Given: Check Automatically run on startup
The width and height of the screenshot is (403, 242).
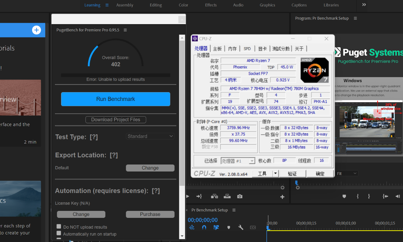Looking at the screenshot, I should tap(59, 233).
